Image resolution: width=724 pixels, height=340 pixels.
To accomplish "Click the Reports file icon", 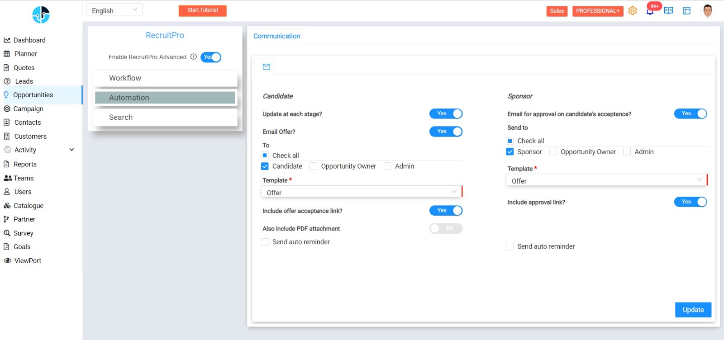I will (x=6, y=164).
